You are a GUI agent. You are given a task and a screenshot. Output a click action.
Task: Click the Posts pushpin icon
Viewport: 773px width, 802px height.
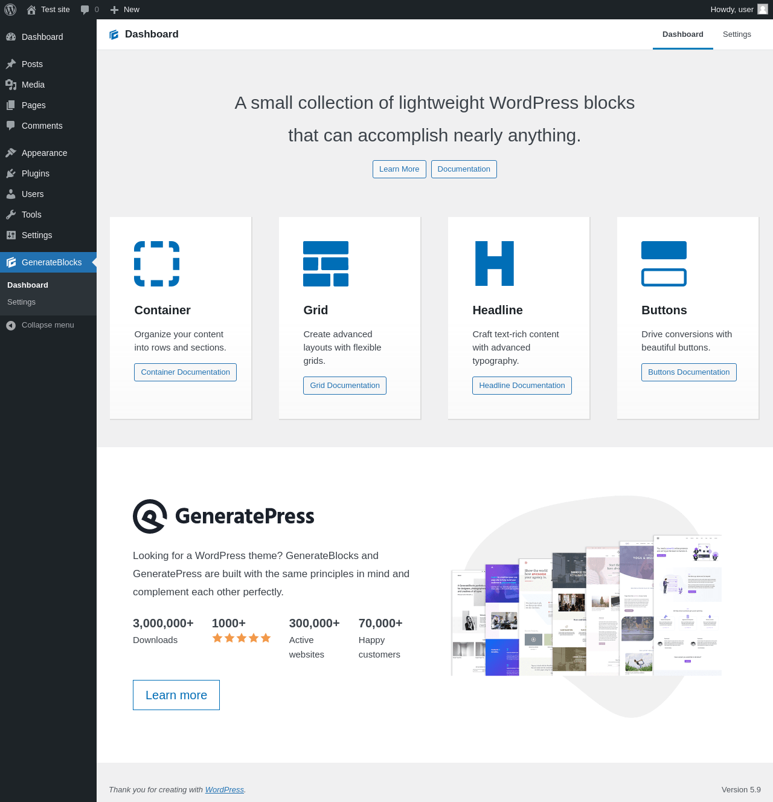coord(11,64)
